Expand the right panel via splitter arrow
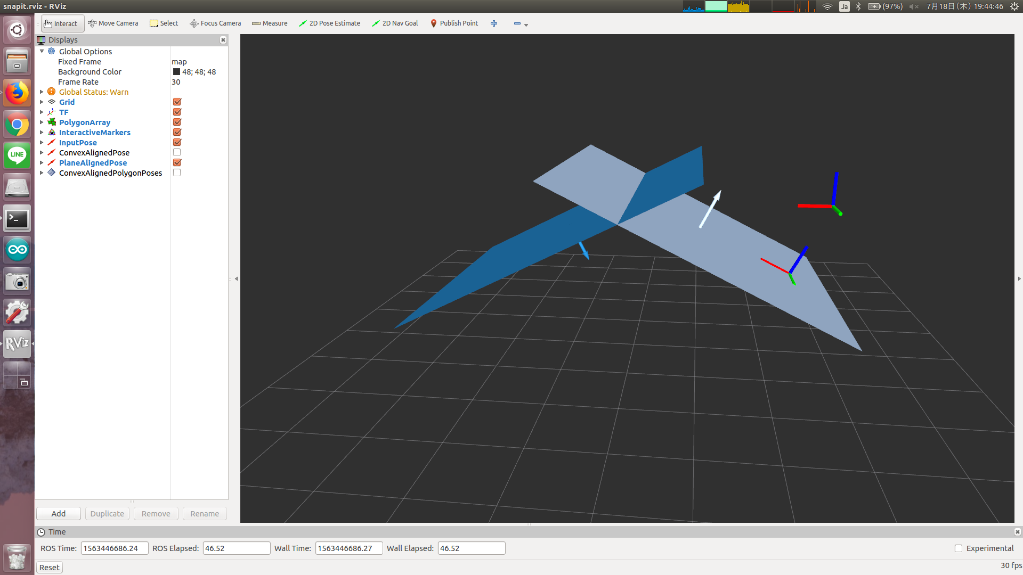The width and height of the screenshot is (1023, 575). 1019,278
